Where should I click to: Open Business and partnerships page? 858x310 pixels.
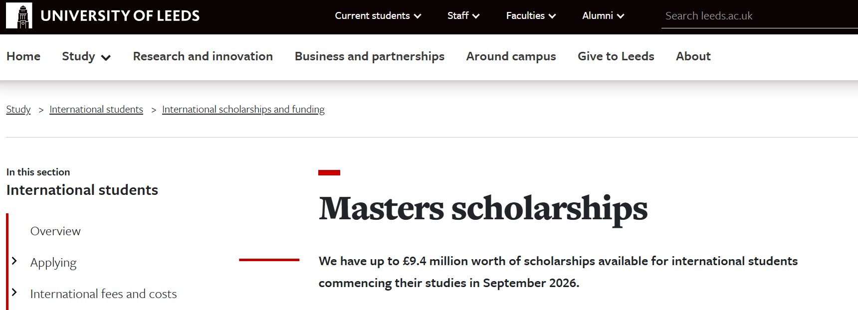369,57
